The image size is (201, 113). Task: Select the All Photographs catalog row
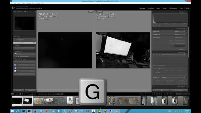(x=24, y=39)
